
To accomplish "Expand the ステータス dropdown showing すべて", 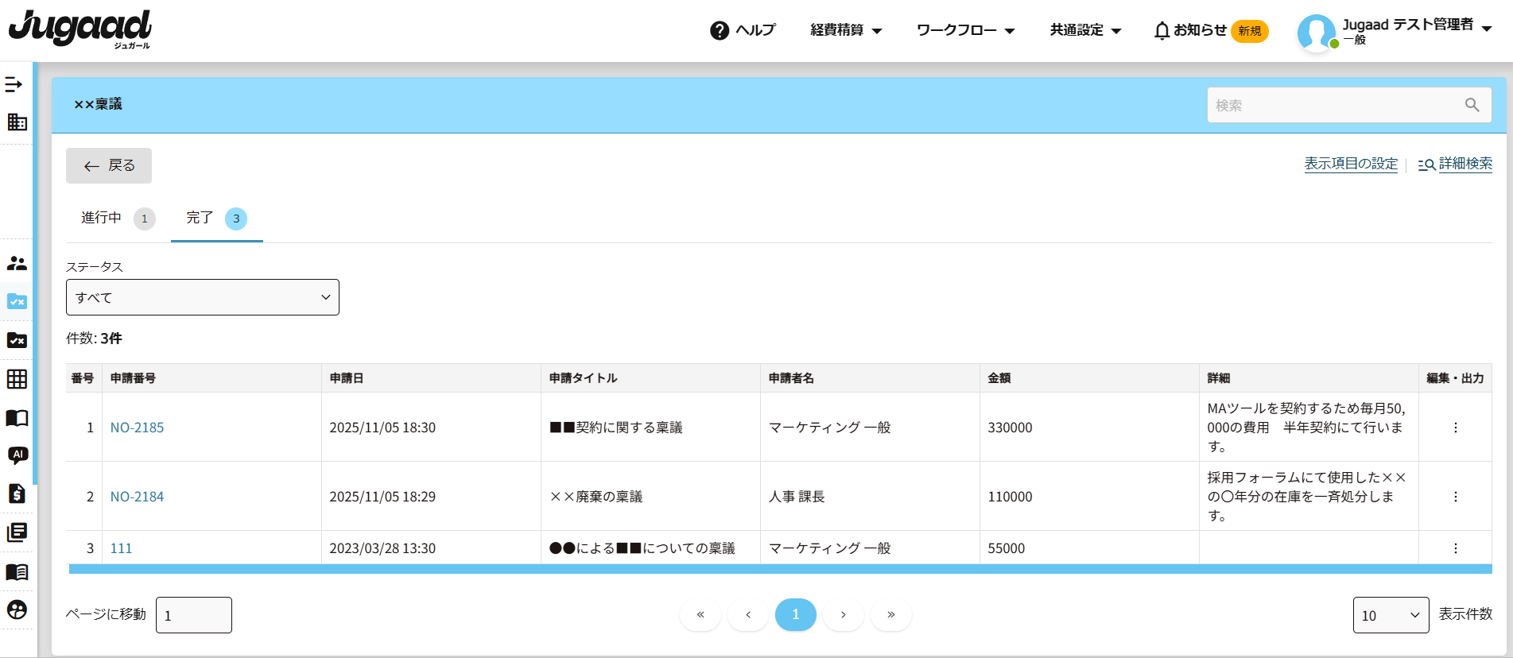I will coord(202,297).
